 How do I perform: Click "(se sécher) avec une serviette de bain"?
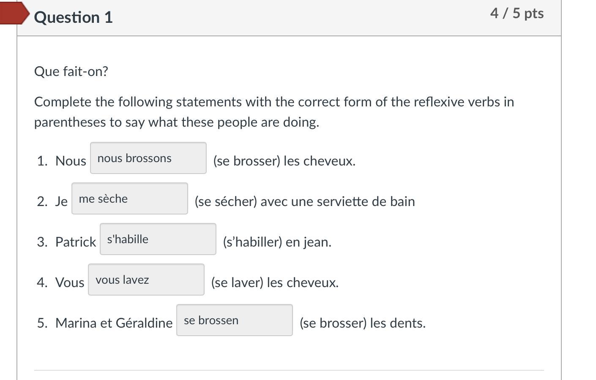click(x=304, y=201)
